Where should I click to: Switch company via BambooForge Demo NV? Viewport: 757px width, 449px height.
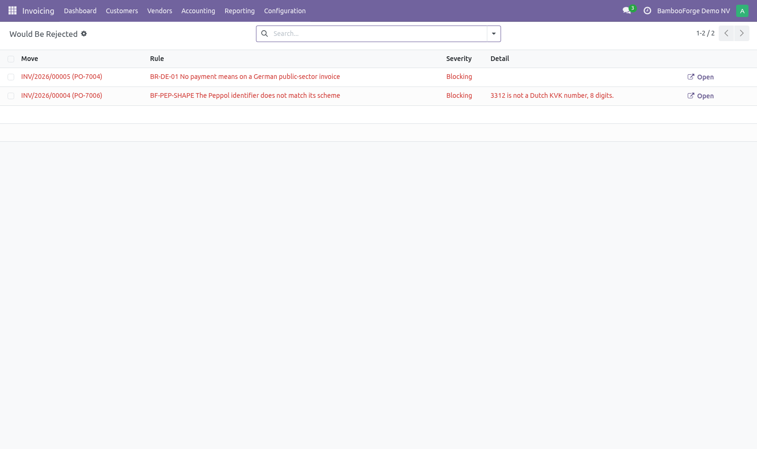[694, 11]
